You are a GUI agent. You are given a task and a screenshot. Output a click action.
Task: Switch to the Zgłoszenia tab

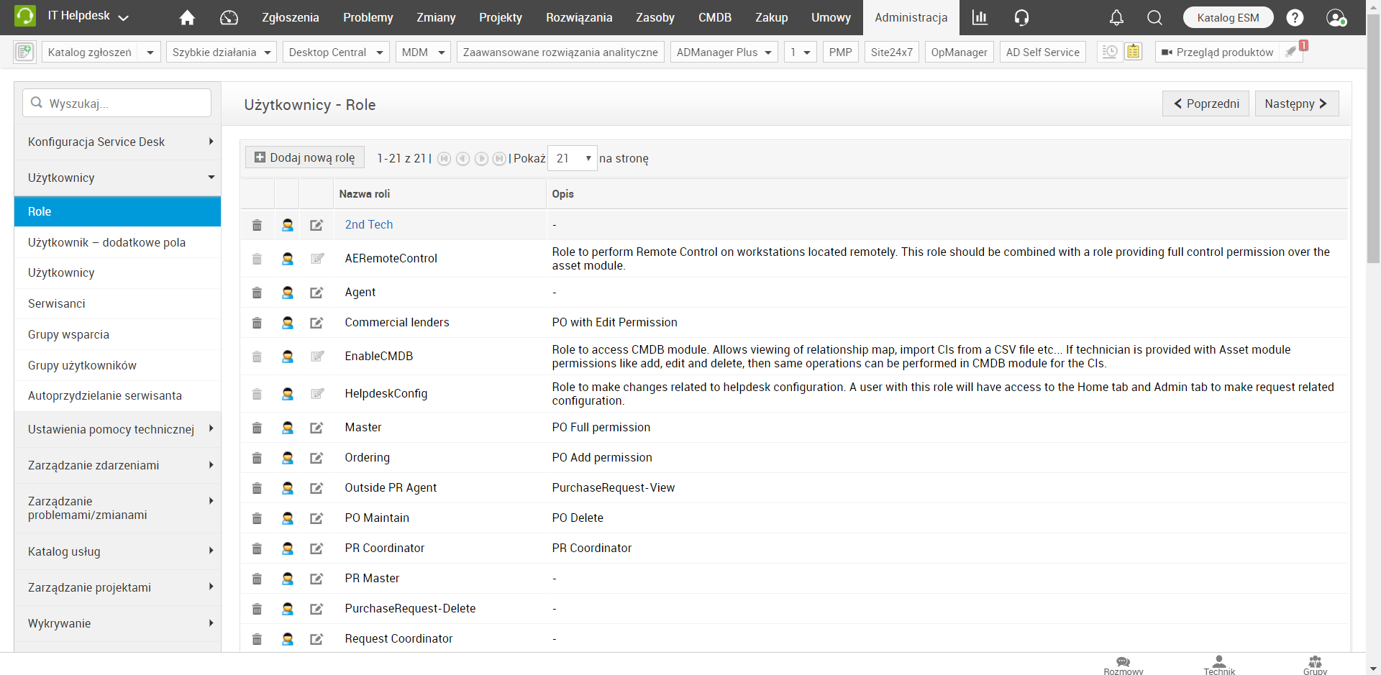coord(290,18)
